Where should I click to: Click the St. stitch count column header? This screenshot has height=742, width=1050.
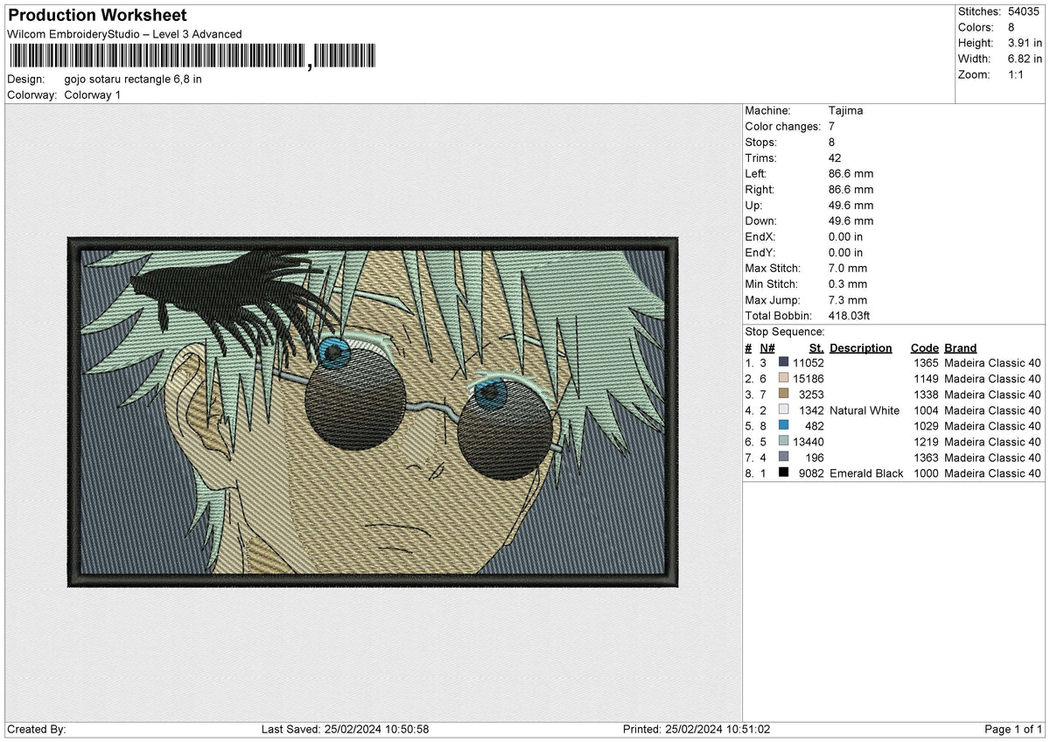point(816,348)
